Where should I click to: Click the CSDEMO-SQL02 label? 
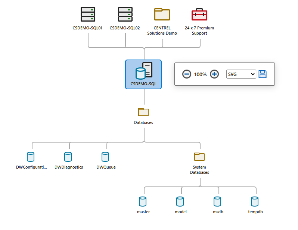[125, 28]
